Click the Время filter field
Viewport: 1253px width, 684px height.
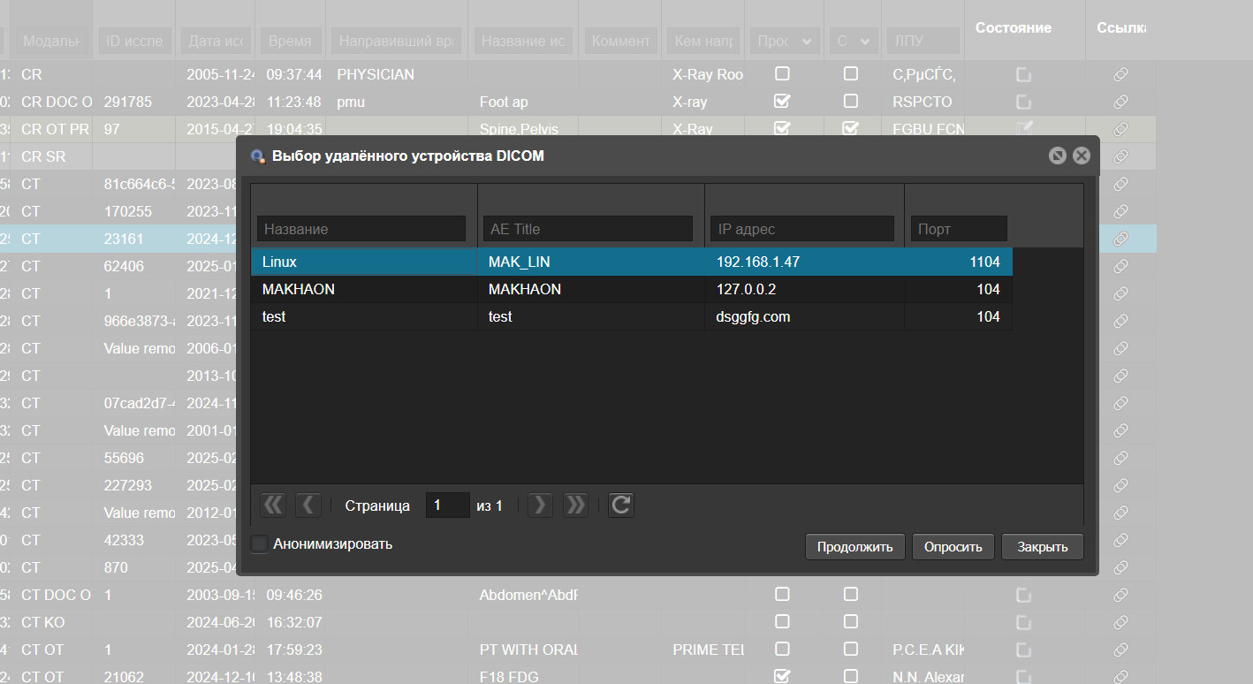pos(290,41)
